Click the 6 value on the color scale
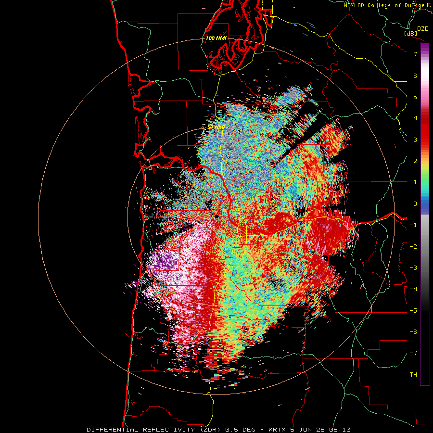The height and width of the screenshot is (433, 433). (415, 76)
